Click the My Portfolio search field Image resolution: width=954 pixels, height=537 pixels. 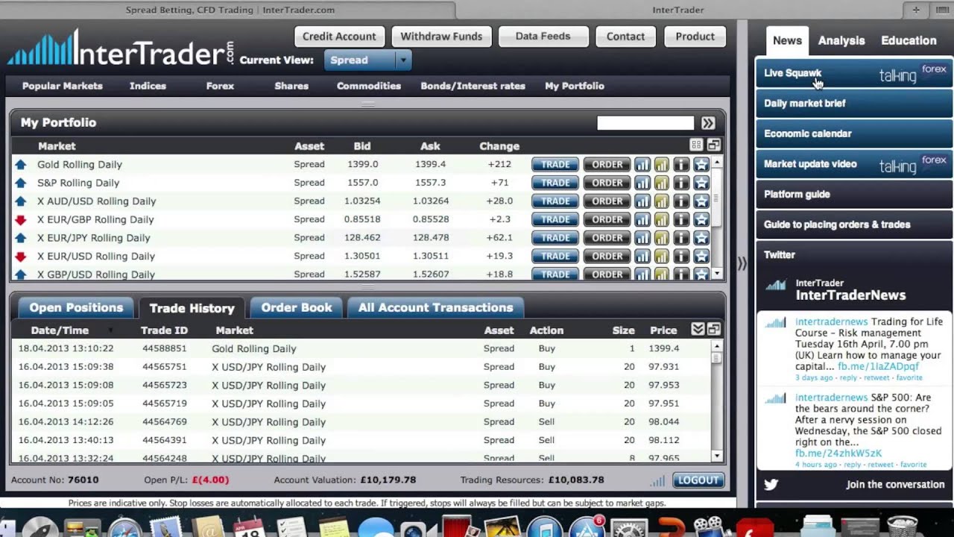click(645, 123)
